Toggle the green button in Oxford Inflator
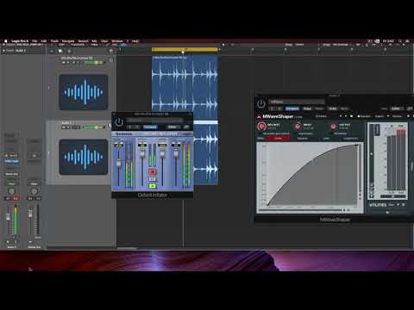Screen dimensions: 414x310 153,186
